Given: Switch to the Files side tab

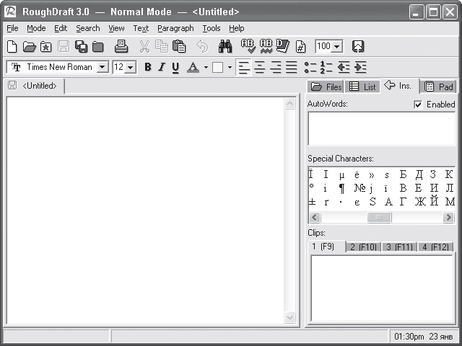Looking at the screenshot, I should tap(326, 86).
